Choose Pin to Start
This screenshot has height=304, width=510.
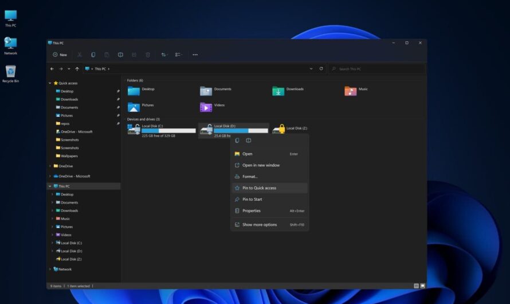(270, 200)
